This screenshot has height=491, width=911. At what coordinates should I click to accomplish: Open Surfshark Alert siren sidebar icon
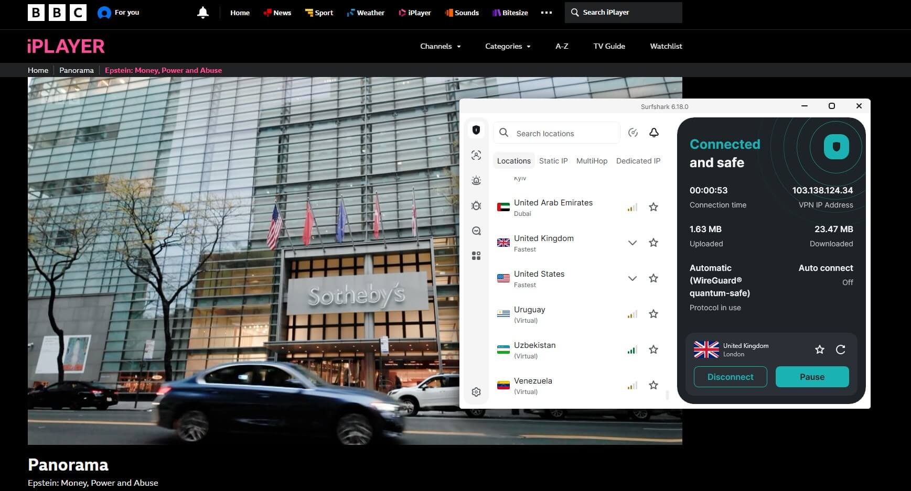(476, 180)
